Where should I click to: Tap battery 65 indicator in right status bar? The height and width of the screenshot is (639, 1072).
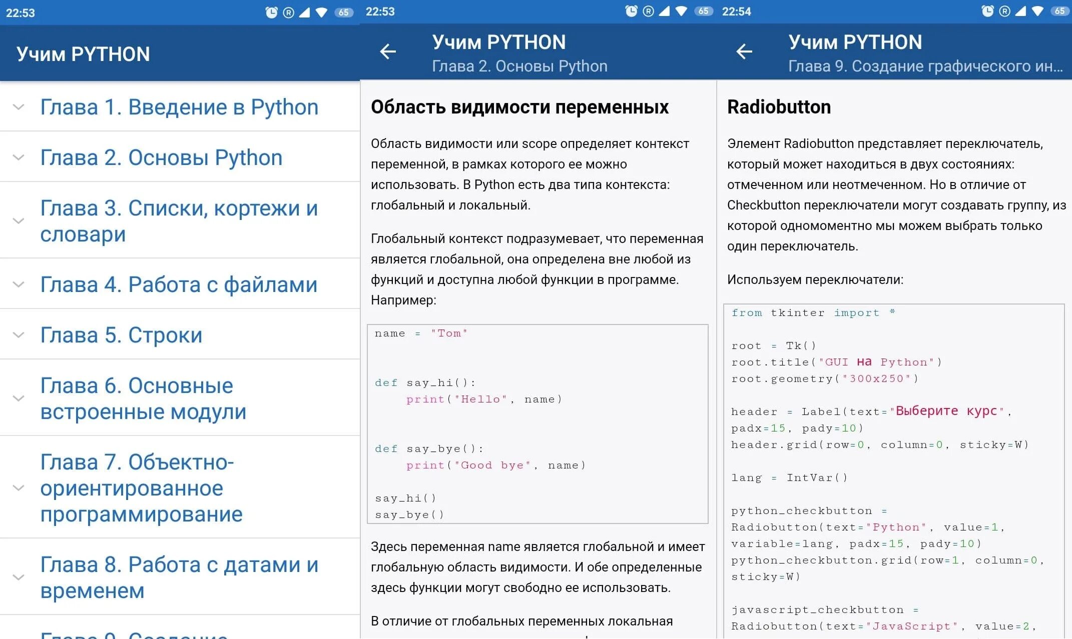click(1059, 11)
